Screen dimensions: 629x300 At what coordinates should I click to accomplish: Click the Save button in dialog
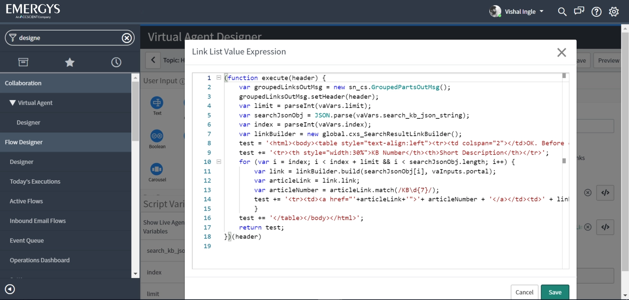click(555, 292)
